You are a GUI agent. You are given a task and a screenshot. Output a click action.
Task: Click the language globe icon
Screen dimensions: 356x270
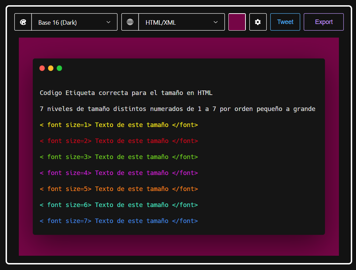130,22
